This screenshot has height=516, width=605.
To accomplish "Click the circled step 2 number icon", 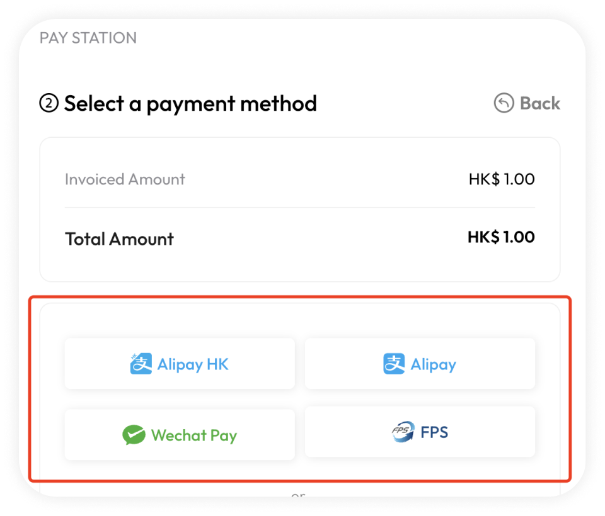I will [49, 103].
